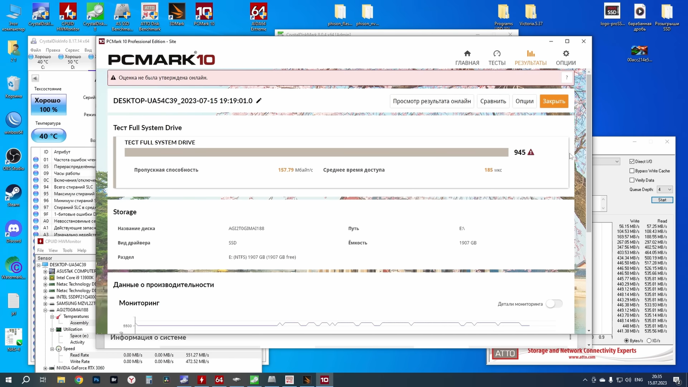Expand the Intel Core i9 13900K node
This screenshot has width=688, height=387.
pyautogui.click(x=45, y=278)
